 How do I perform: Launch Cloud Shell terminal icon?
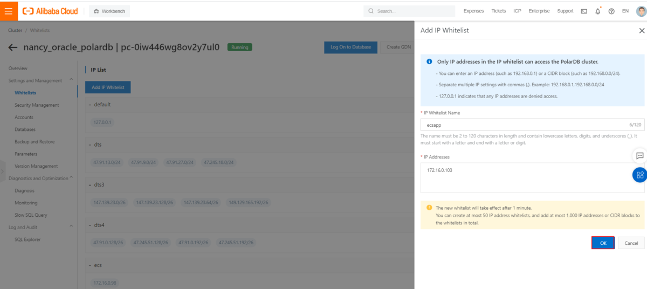pos(584,11)
